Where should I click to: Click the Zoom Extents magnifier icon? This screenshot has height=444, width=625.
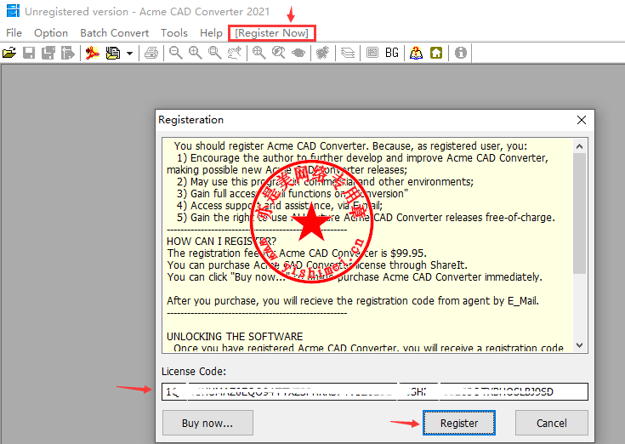point(259,53)
